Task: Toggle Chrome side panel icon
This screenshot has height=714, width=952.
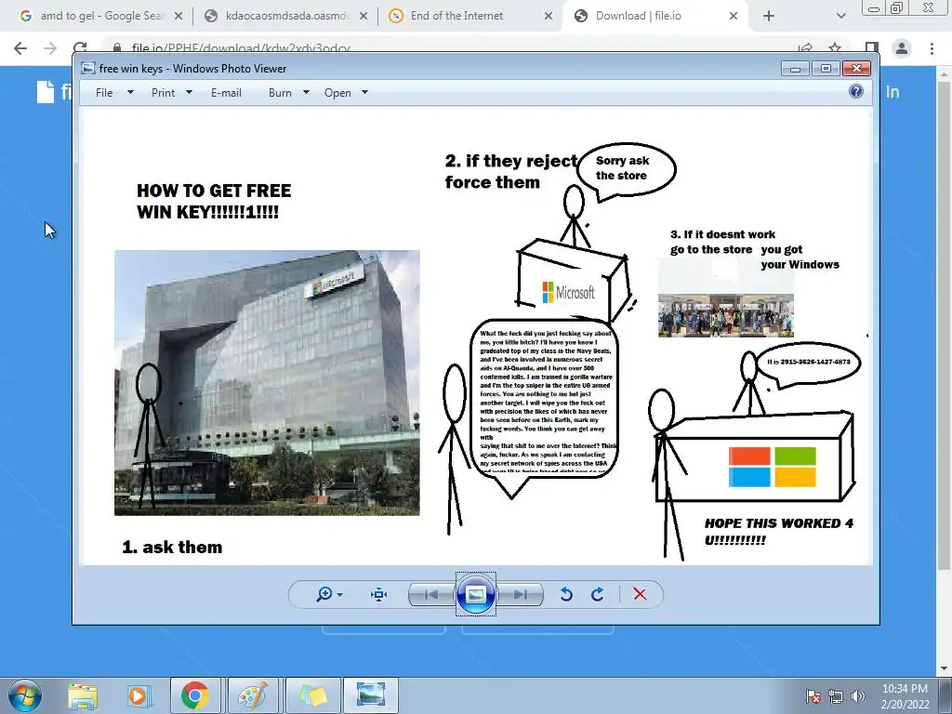Action: (872, 48)
